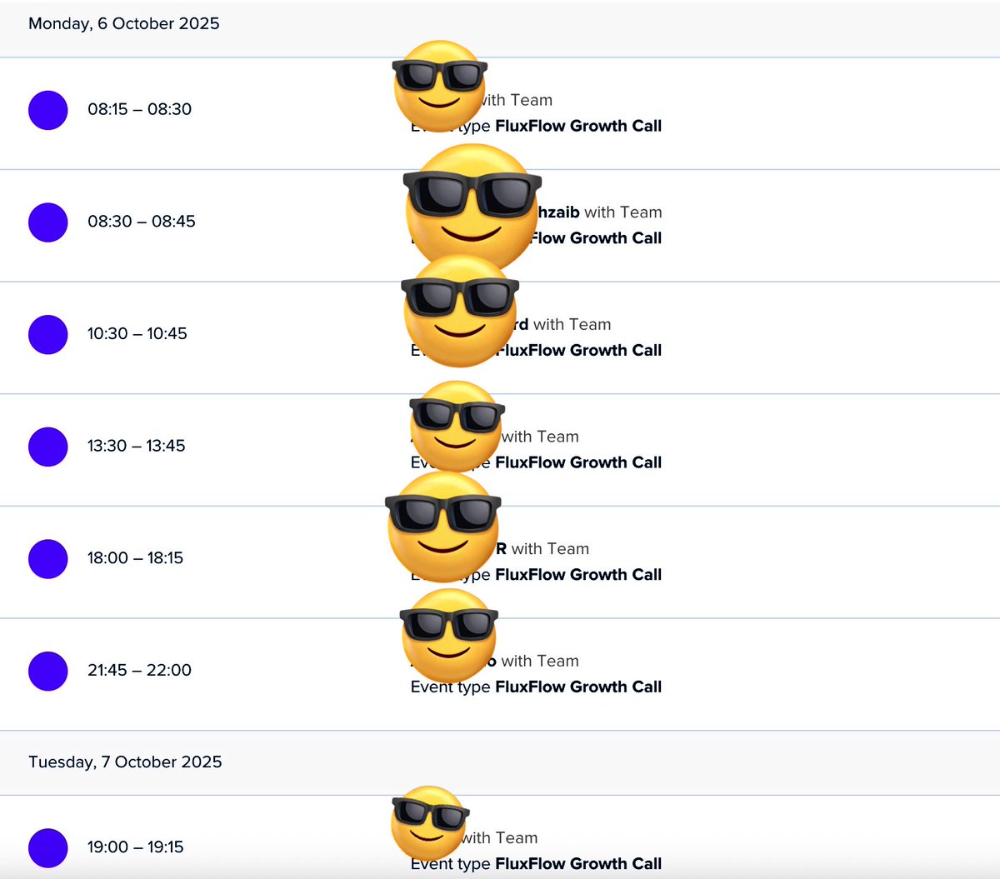Image resolution: width=1000 pixels, height=879 pixels.
Task: Click the blue event marker for 21:45 – 22:00
Action: point(48,671)
